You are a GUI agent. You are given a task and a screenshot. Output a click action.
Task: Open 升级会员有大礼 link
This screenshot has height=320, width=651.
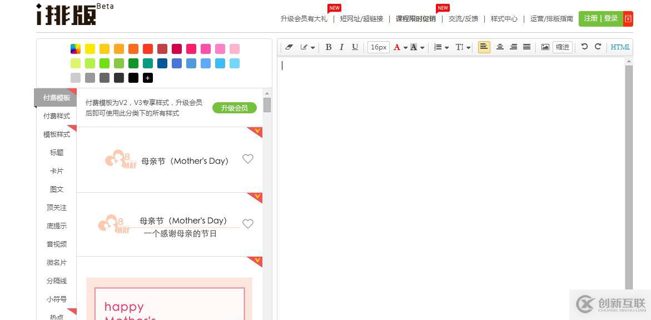304,19
